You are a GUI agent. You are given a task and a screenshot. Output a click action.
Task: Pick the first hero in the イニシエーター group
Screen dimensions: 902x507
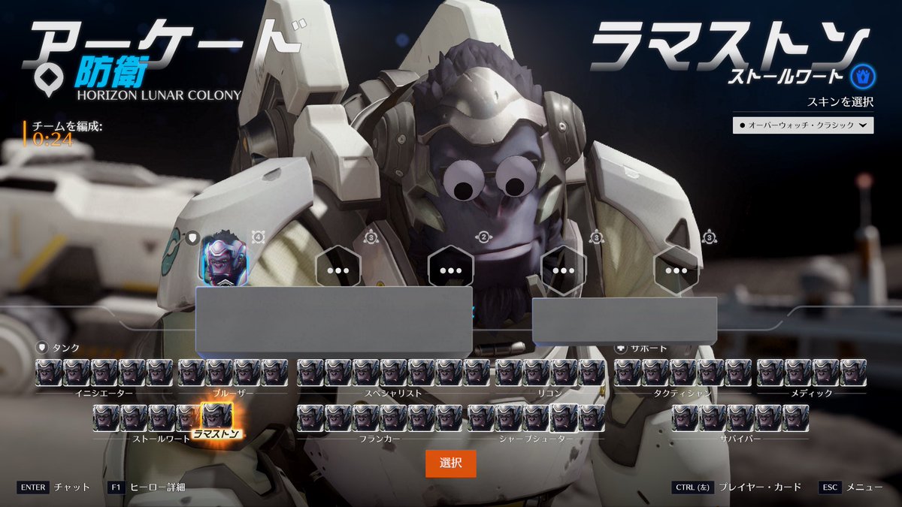(x=48, y=373)
